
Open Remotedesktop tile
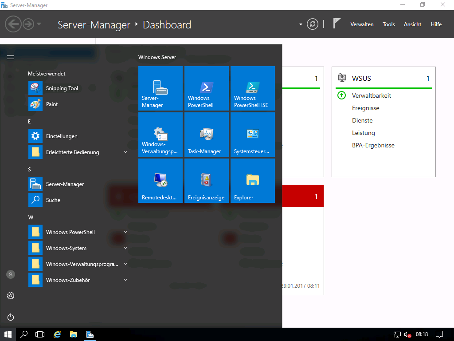[160, 181]
